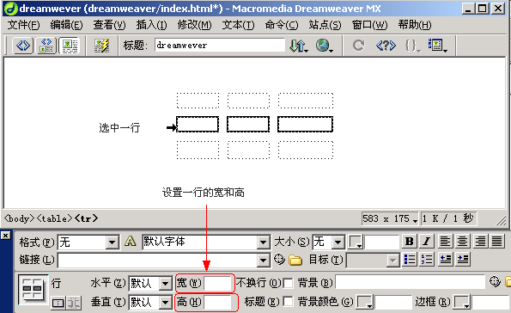
Task: Toggle the 标题(E) header checkbox
Action: click(288, 301)
